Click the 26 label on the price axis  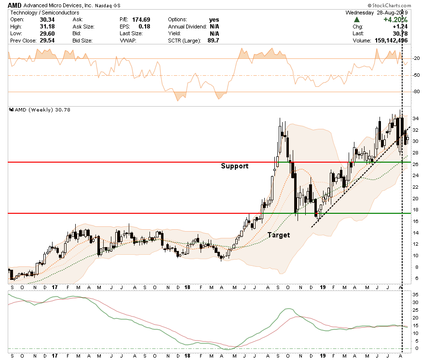point(416,164)
